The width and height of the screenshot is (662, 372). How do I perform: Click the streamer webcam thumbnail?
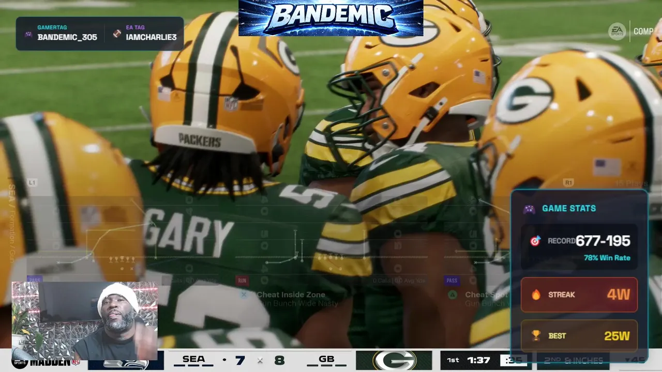(x=85, y=320)
